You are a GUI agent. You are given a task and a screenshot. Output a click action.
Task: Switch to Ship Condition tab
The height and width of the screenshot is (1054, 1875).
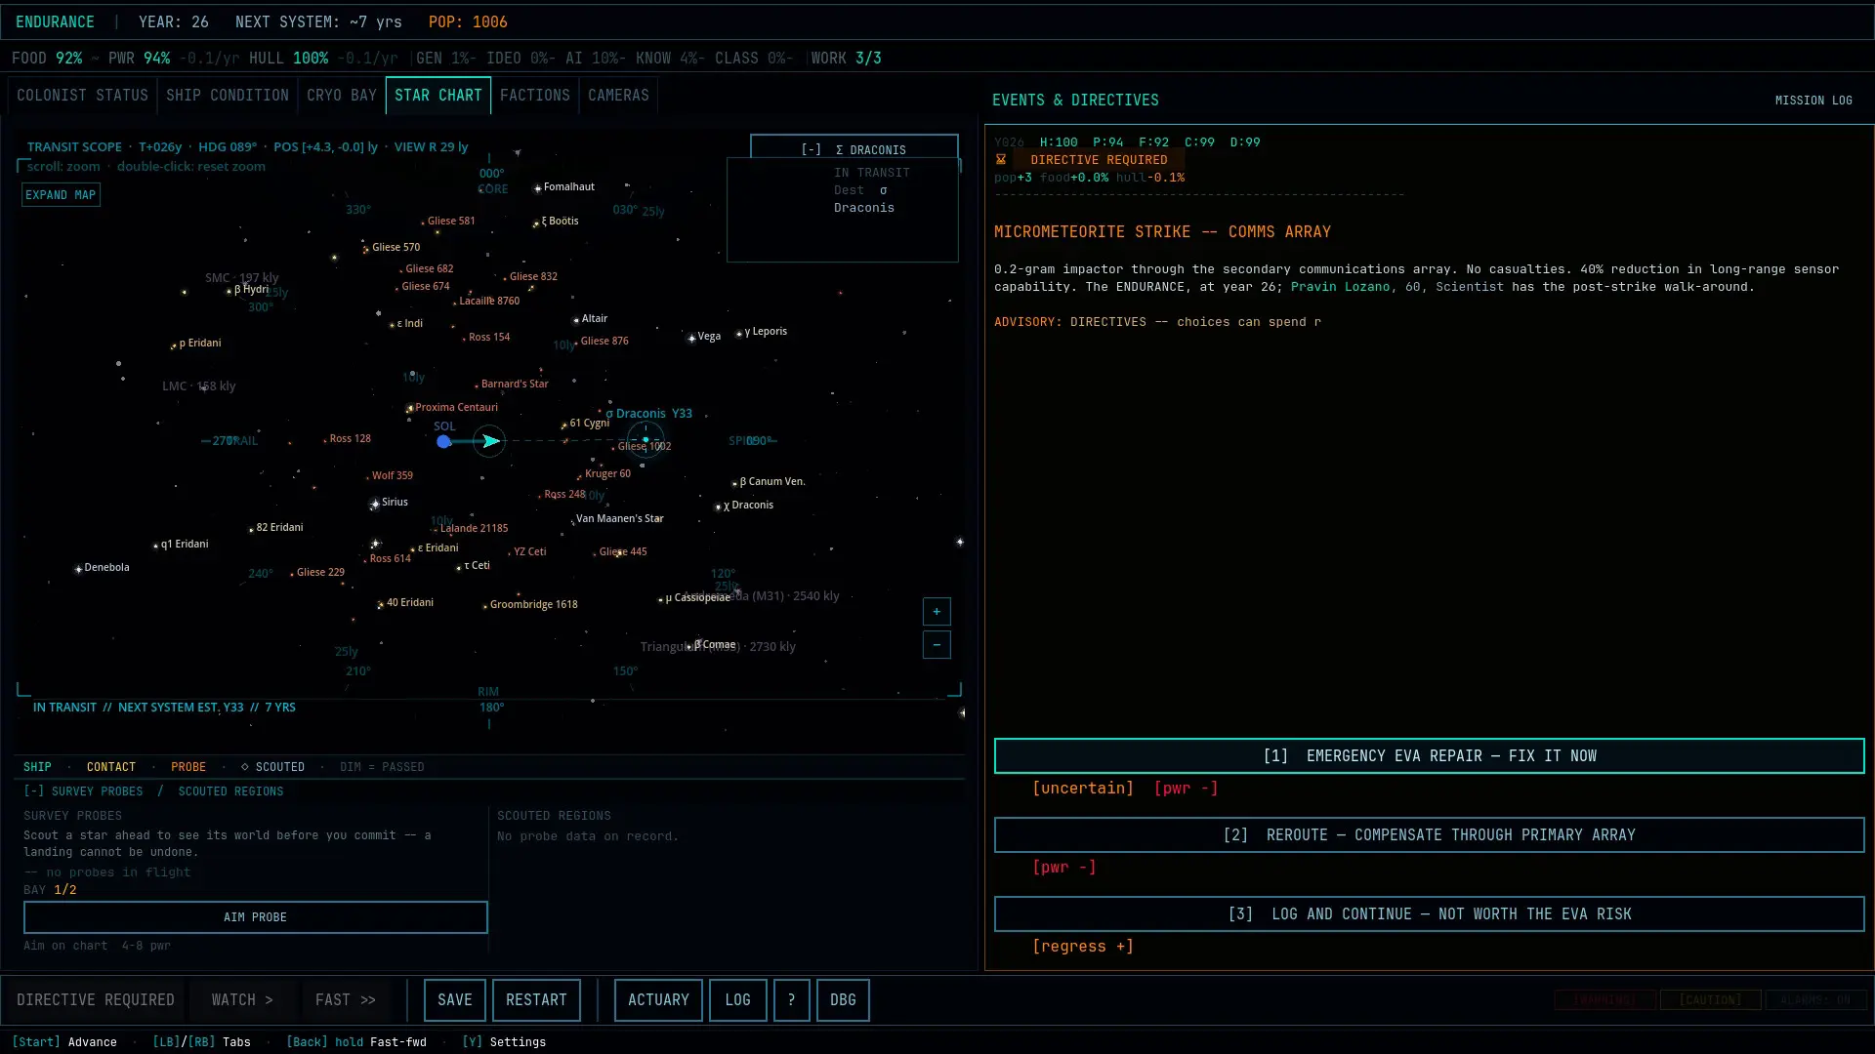[x=228, y=96]
